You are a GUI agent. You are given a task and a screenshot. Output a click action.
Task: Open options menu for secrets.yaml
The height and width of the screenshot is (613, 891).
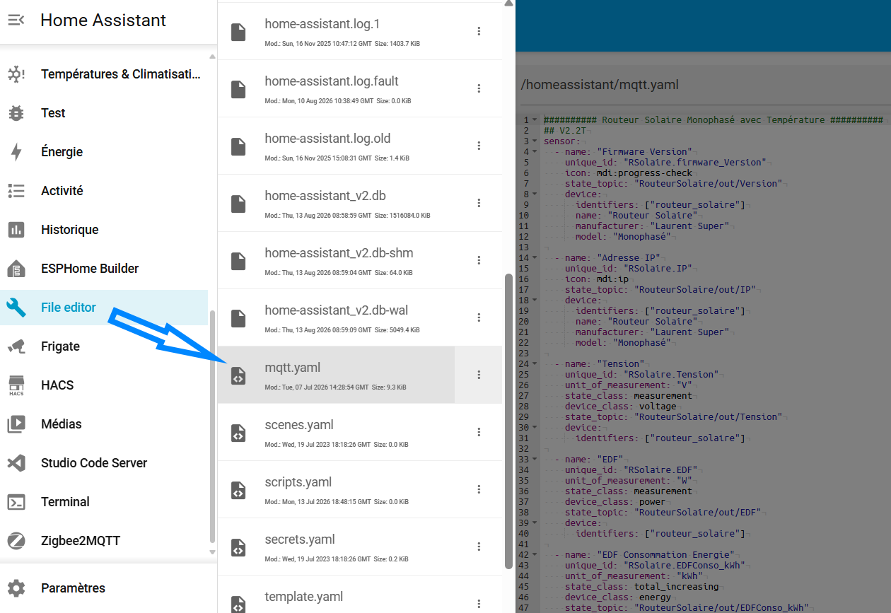tap(479, 547)
